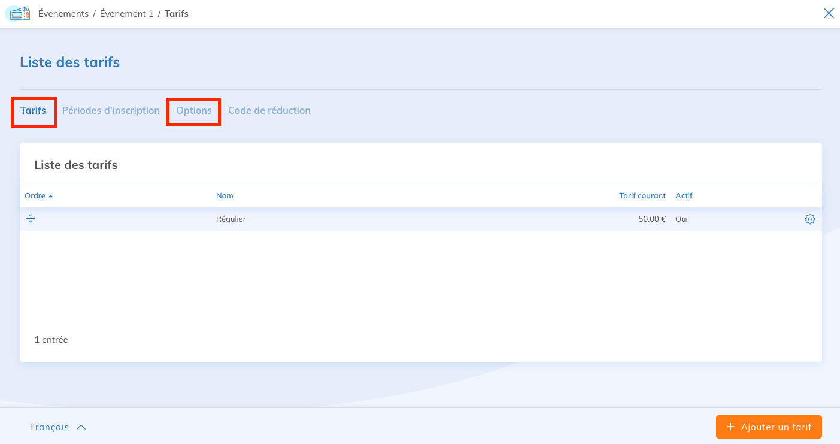This screenshot has height=444, width=840.
Task: Click the Événement 1 breadcrumb link
Action: pyautogui.click(x=126, y=13)
